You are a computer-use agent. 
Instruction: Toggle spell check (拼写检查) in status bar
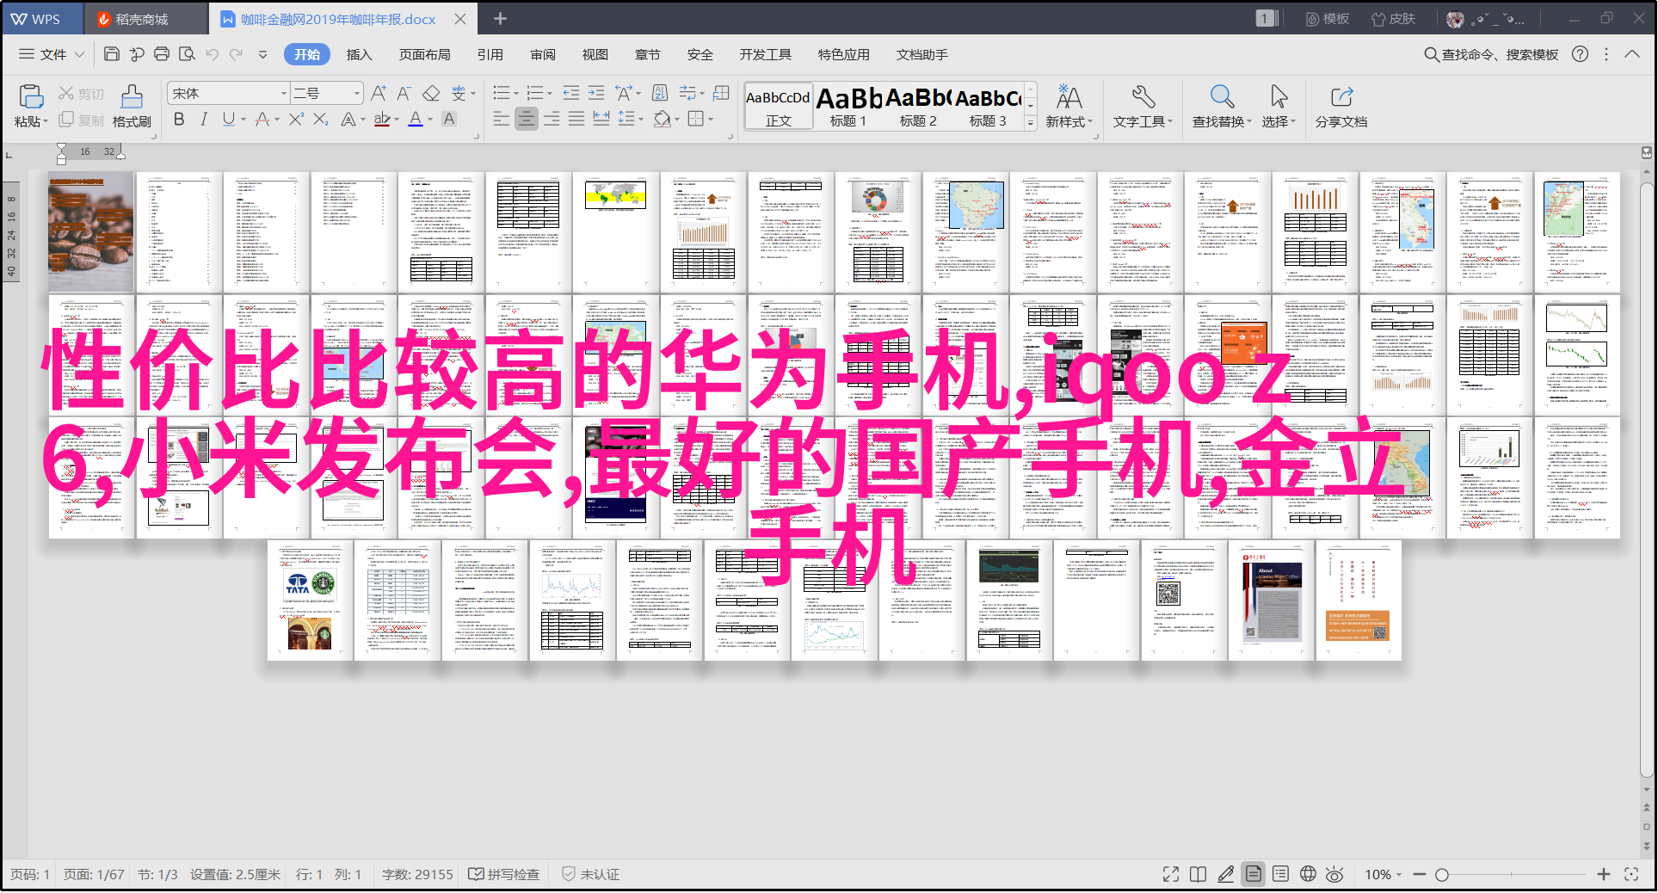[504, 874]
